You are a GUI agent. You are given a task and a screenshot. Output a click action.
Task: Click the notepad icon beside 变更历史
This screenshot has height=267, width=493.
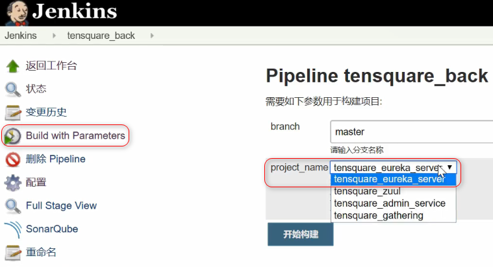click(13, 112)
